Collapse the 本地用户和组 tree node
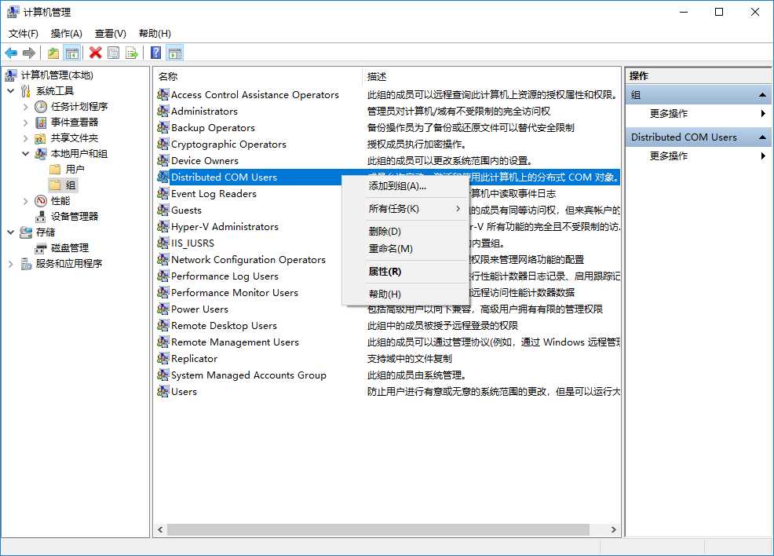774x556 pixels. (x=26, y=154)
